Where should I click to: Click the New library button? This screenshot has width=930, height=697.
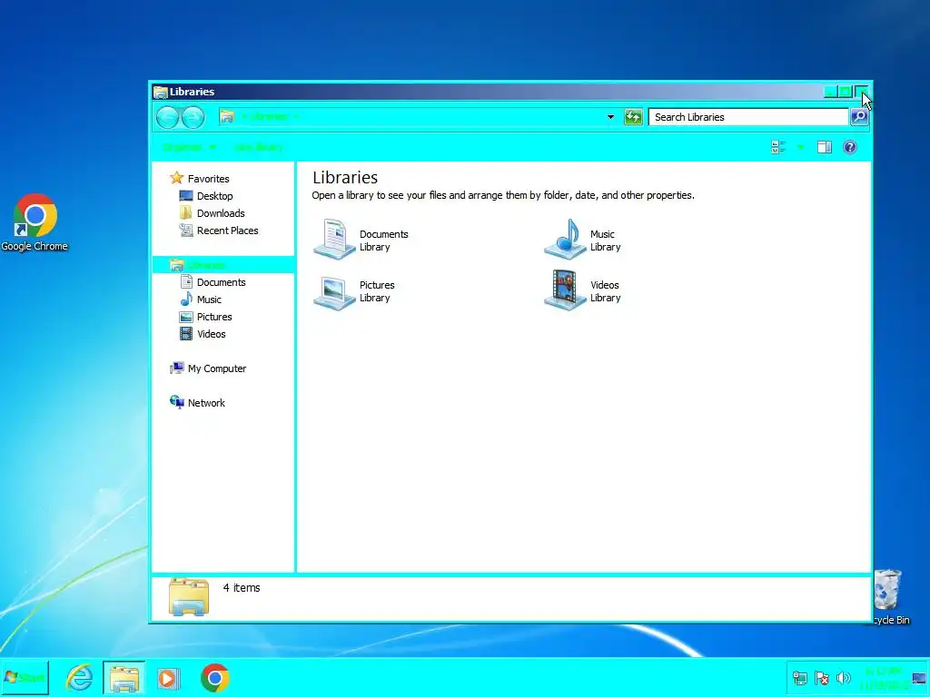pyautogui.click(x=258, y=147)
